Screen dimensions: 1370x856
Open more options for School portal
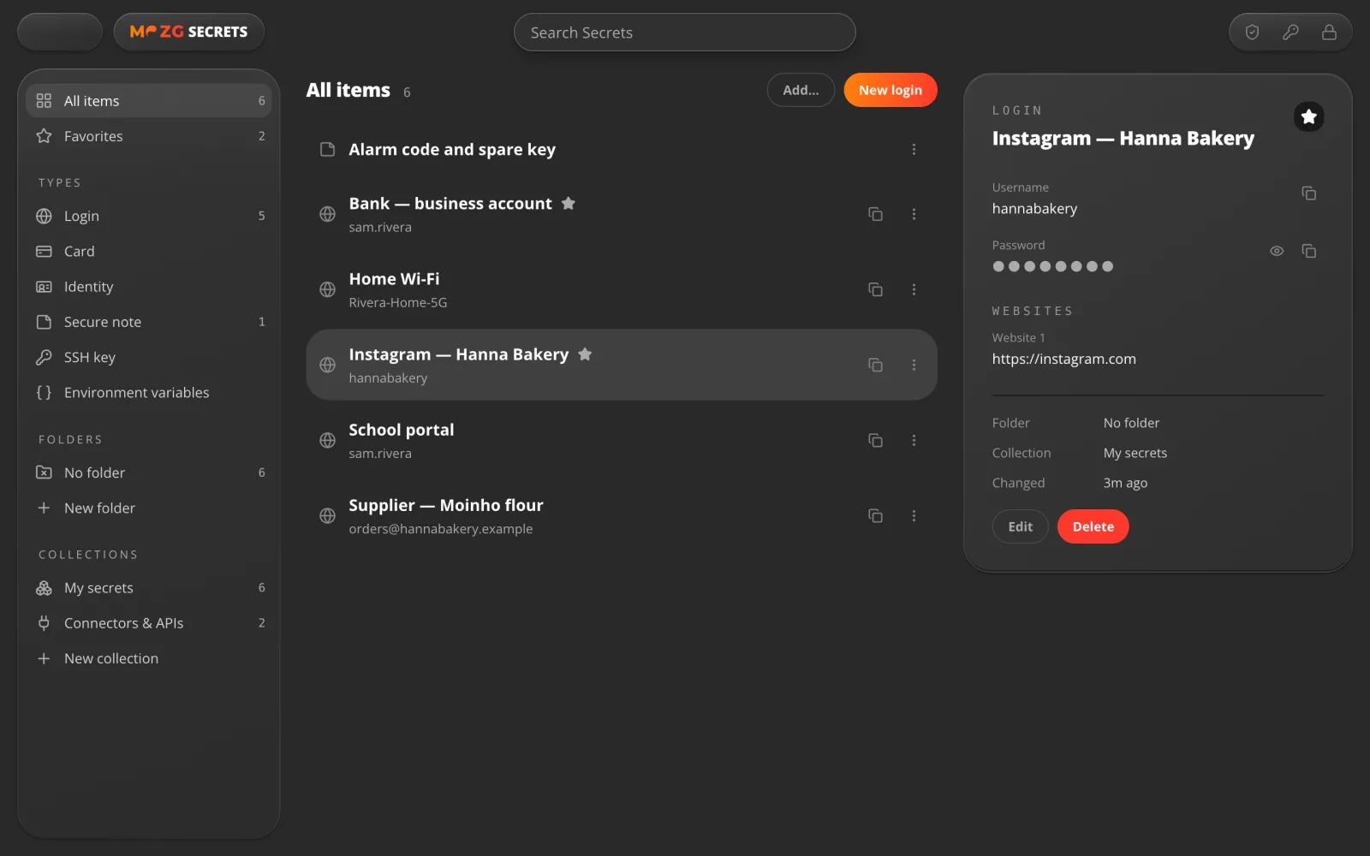click(914, 440)
